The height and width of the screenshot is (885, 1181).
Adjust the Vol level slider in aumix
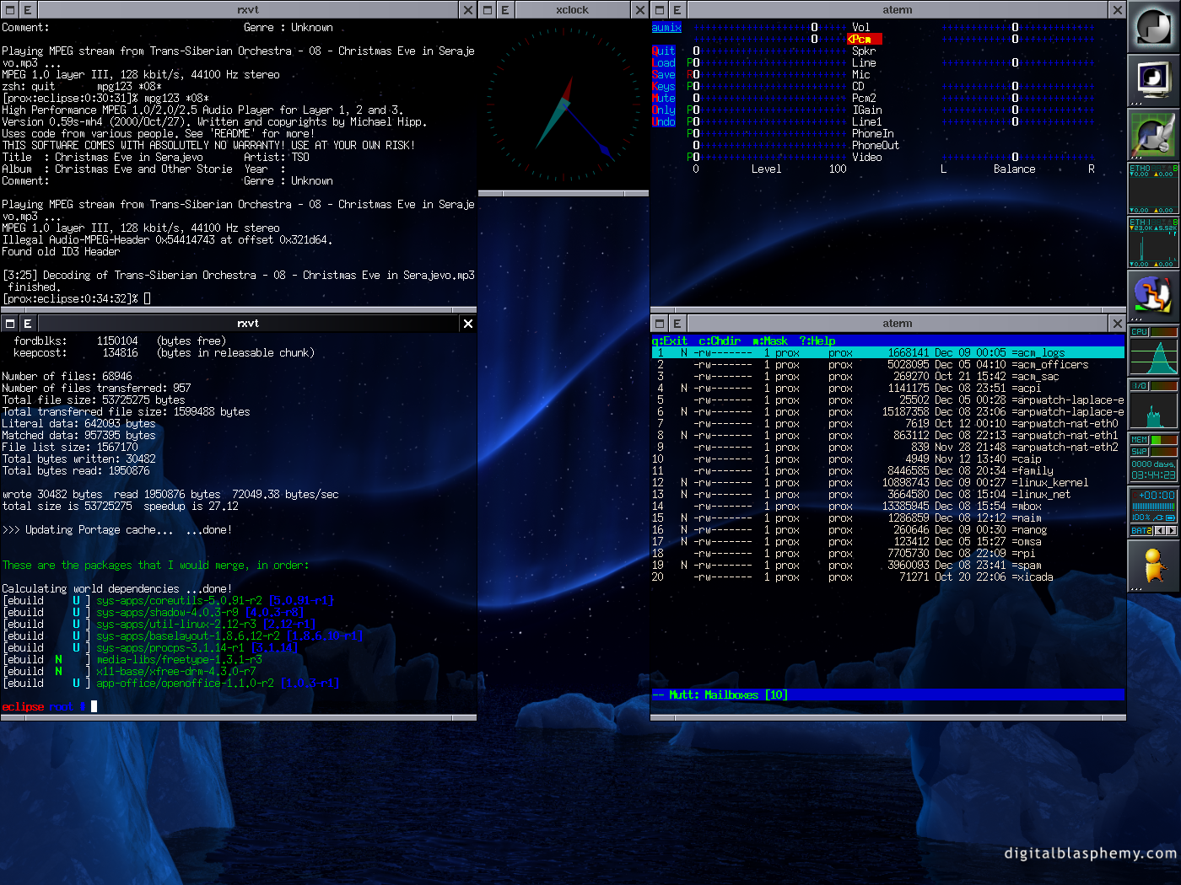[769, 28]
